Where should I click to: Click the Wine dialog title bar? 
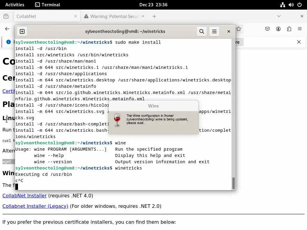click(153, 106)
